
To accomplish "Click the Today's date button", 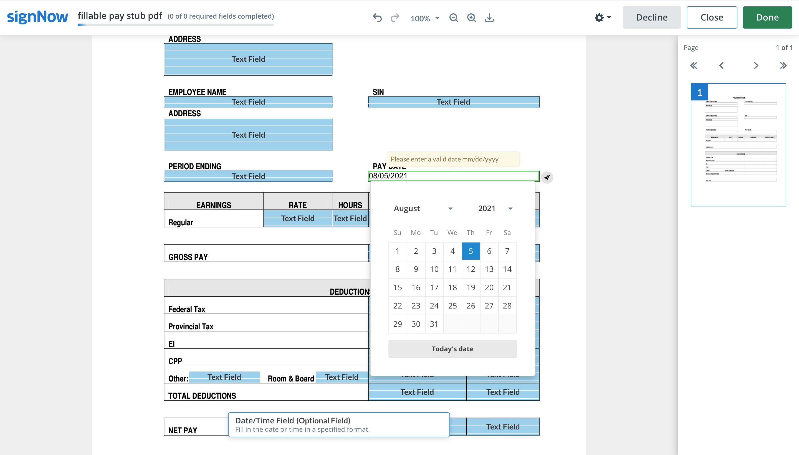I will pyautogui.click(x=452, y=349).
